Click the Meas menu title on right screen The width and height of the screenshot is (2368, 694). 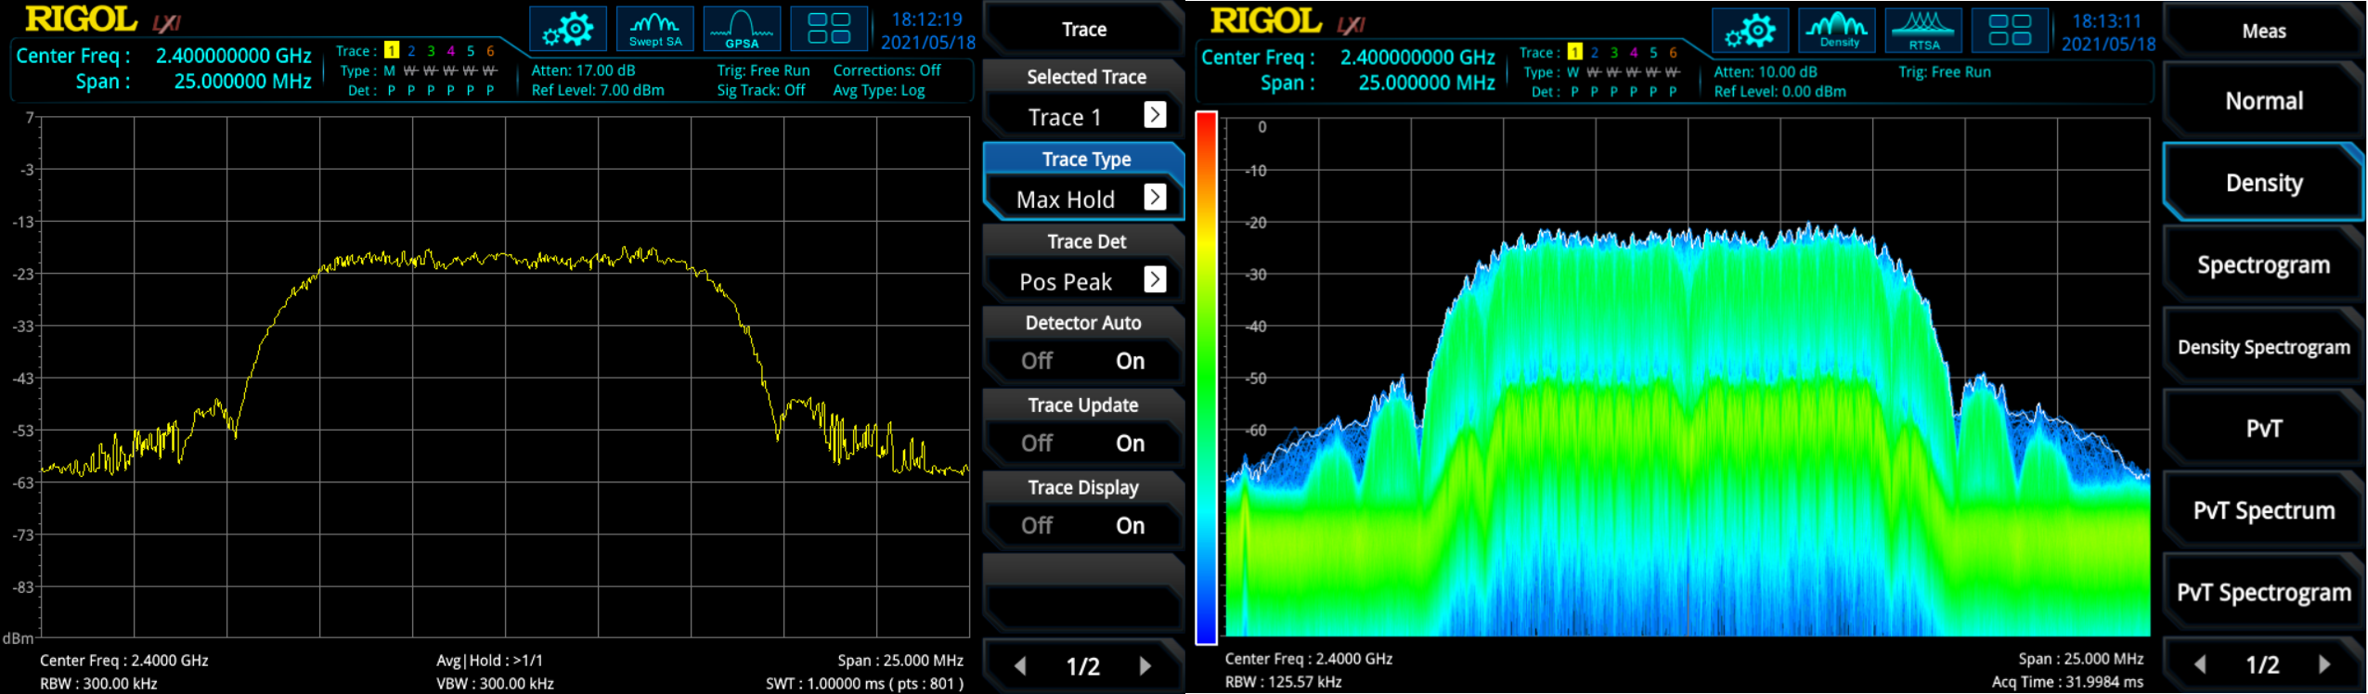(2263, 32)
